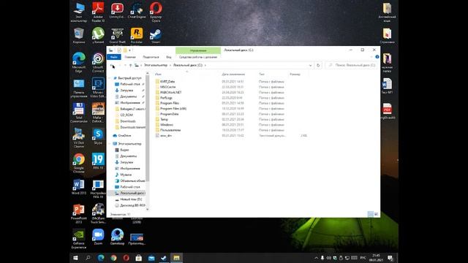The height and width of the screenshot is (263, 468).
Task: Open FIFA 19 desktop shortcut
Action: click(x=98, y=161)
